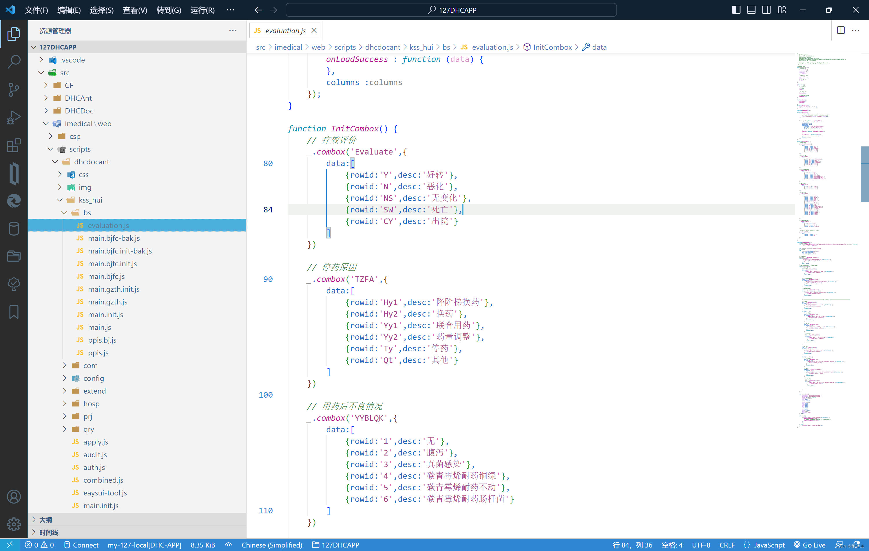869x551 pixels.
Task: Open the Accounts menu
Action: pos(14,497)
